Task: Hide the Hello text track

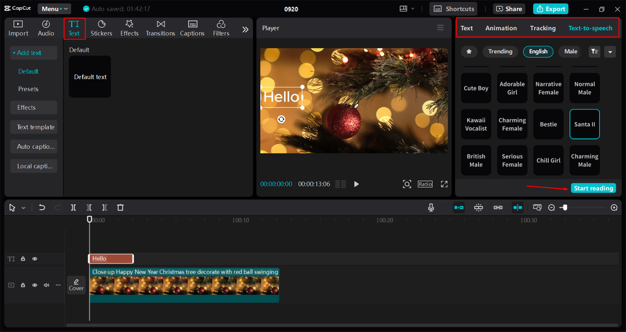Action: 35,259
